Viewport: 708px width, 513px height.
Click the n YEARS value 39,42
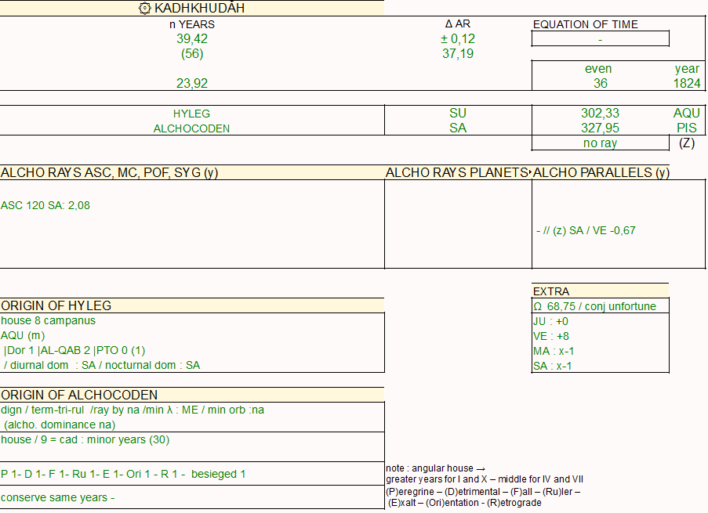coord(192,39)
